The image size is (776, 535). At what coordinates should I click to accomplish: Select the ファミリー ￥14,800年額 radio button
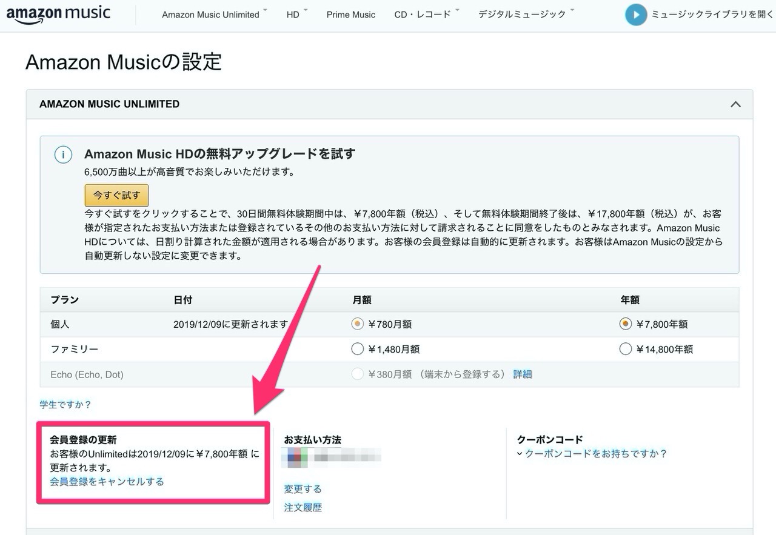point(626,349)
